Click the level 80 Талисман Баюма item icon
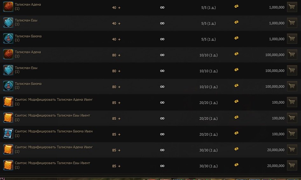 pos(8,86)
